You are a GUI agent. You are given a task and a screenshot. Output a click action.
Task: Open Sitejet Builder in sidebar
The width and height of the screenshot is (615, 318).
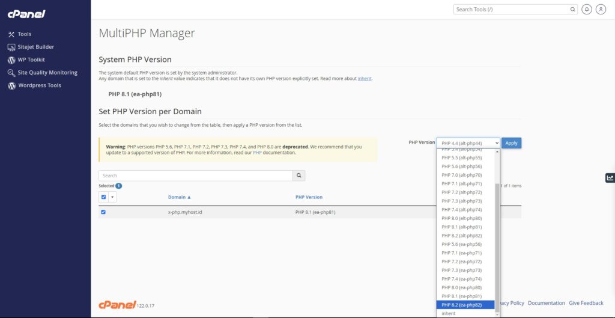[x=35, y=47]
